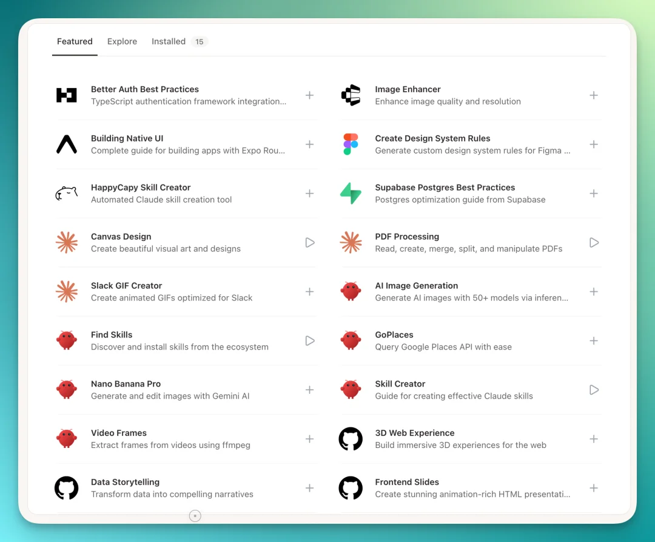Select the Figma icon for Create Design System Rules
Viewport: 655px width, 542px height.
tap(351, 144)
